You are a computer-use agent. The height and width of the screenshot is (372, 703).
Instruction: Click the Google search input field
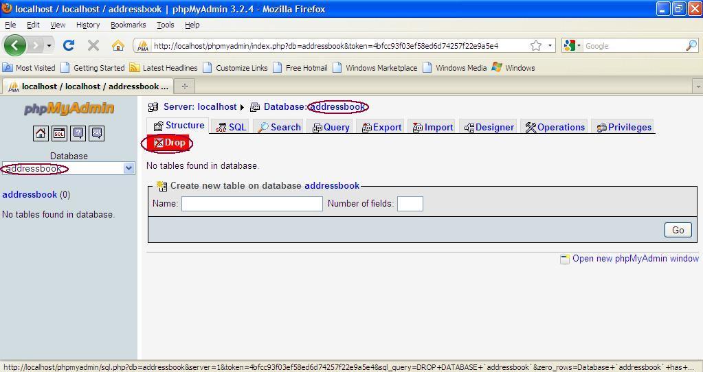tap(634, 46)
